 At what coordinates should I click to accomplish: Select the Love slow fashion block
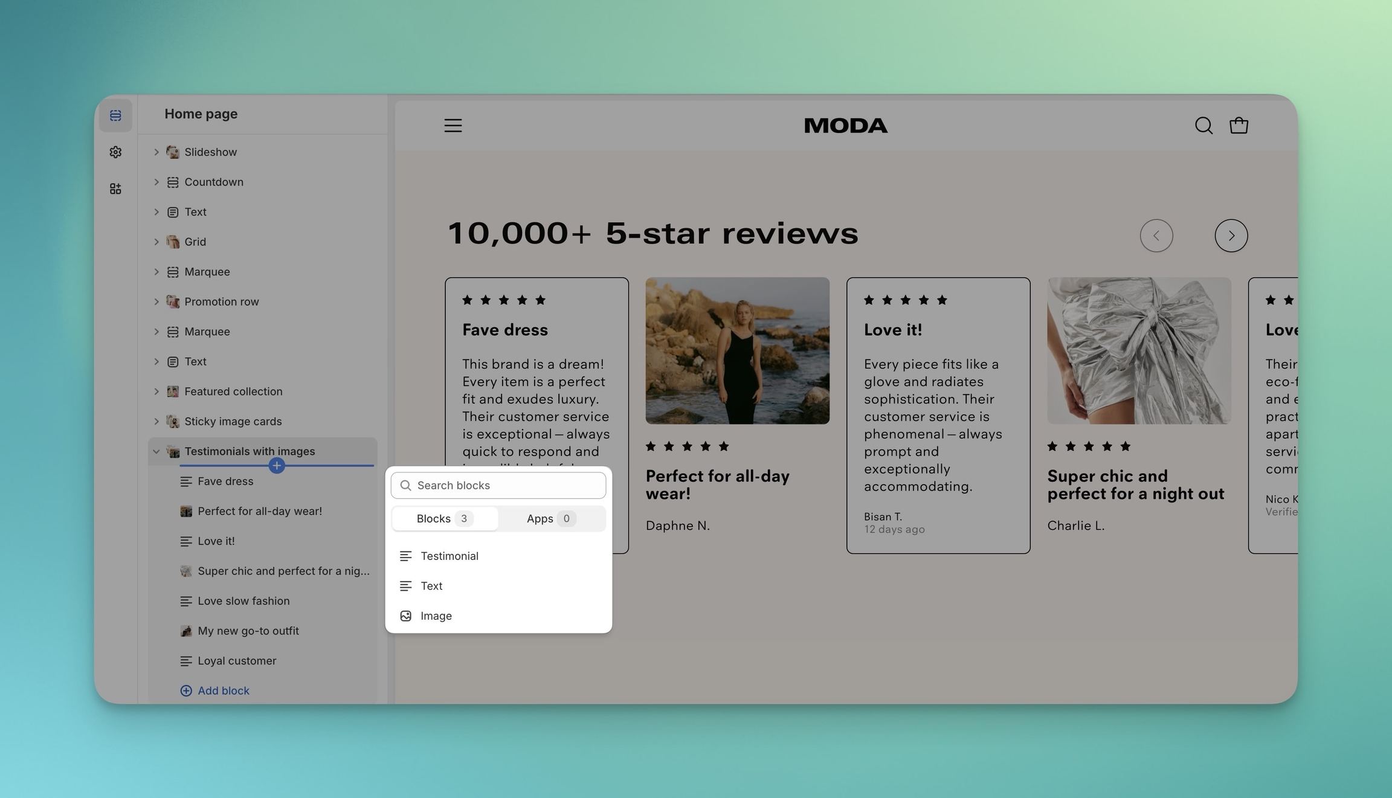243,601
